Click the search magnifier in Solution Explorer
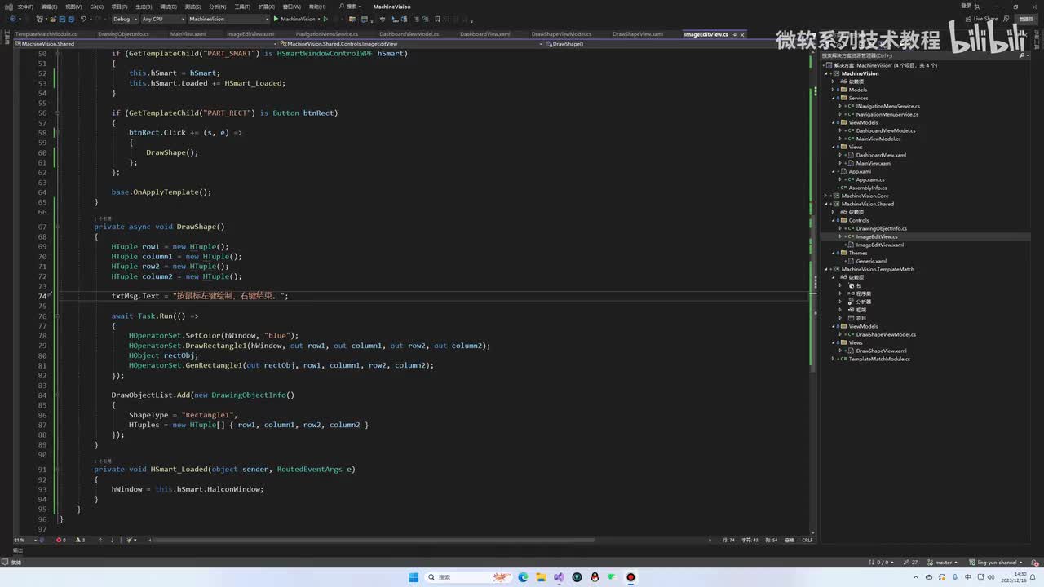 (1023, 55)
